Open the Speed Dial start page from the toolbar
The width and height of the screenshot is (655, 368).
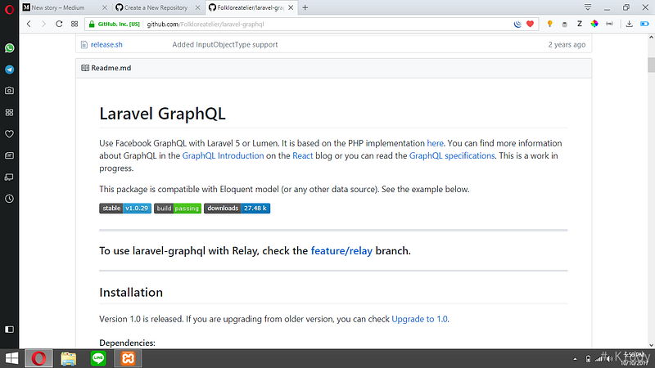click(75, 25)
